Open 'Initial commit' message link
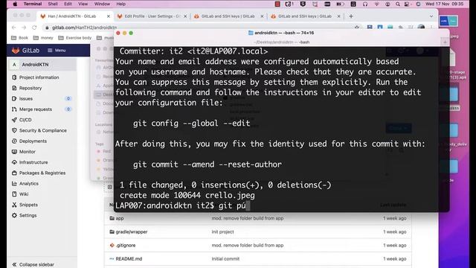Screen dimensions: 476x268 [x=225, y=259]
